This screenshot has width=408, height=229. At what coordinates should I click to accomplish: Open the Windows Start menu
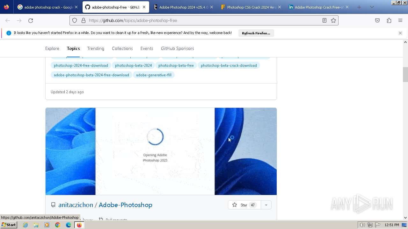coord(9,225)
